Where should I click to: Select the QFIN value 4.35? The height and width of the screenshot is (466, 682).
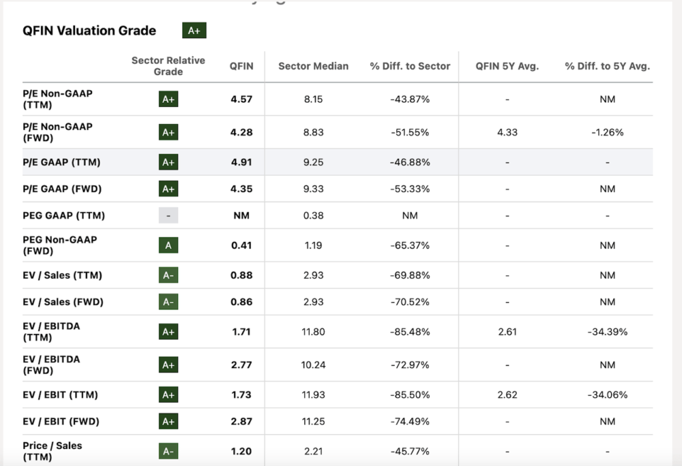241,189
